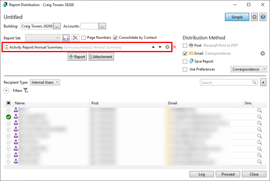Open Annual Summary report settings gear
This screenshot has width=270, height=181.
pos(167,47)
